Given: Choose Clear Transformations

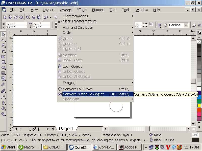Looking at the screenshot, I should point(96,21).
